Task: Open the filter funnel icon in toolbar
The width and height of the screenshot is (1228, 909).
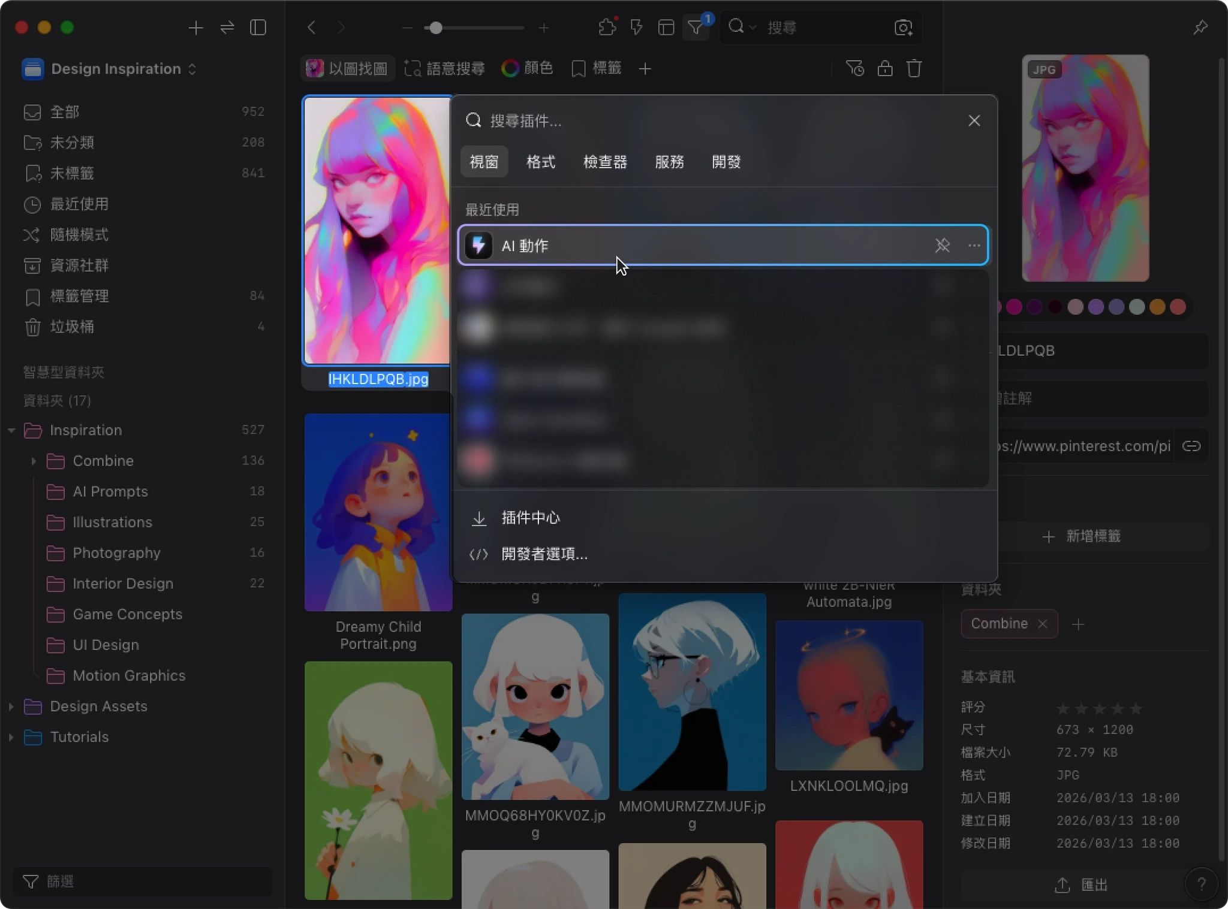Action: (696, 28)
